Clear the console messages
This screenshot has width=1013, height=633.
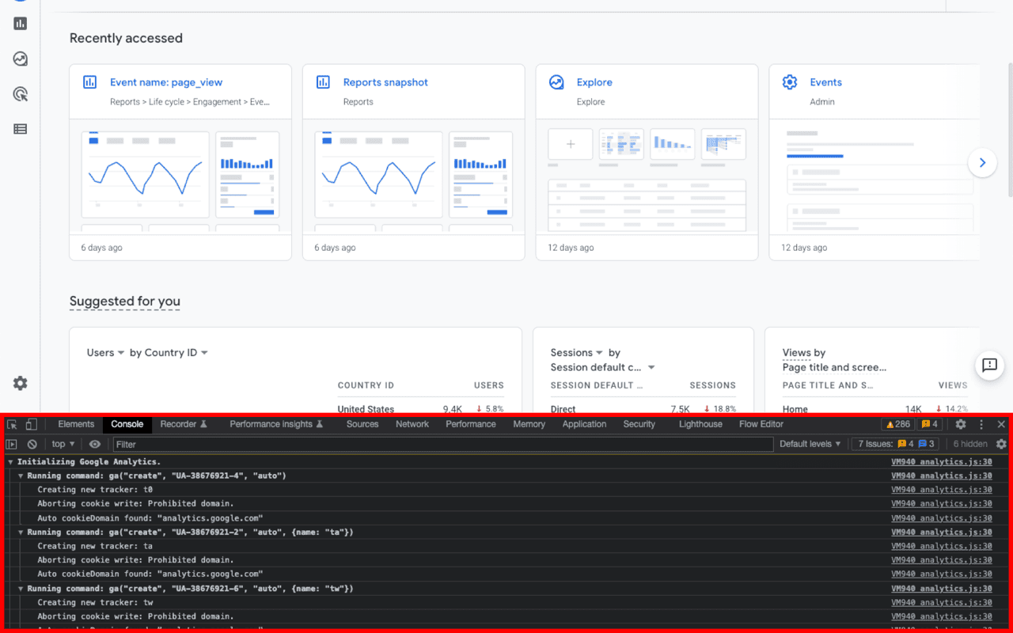[x=32, y=444]
